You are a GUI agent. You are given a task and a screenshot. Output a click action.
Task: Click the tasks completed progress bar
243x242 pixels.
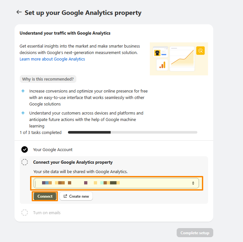coord(132,132)
